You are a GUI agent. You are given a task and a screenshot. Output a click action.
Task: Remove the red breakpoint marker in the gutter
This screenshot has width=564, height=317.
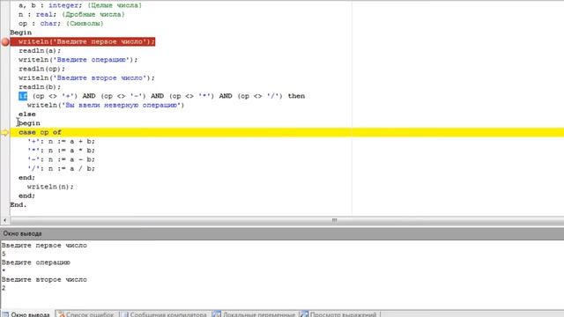click(x=5, y=41)
